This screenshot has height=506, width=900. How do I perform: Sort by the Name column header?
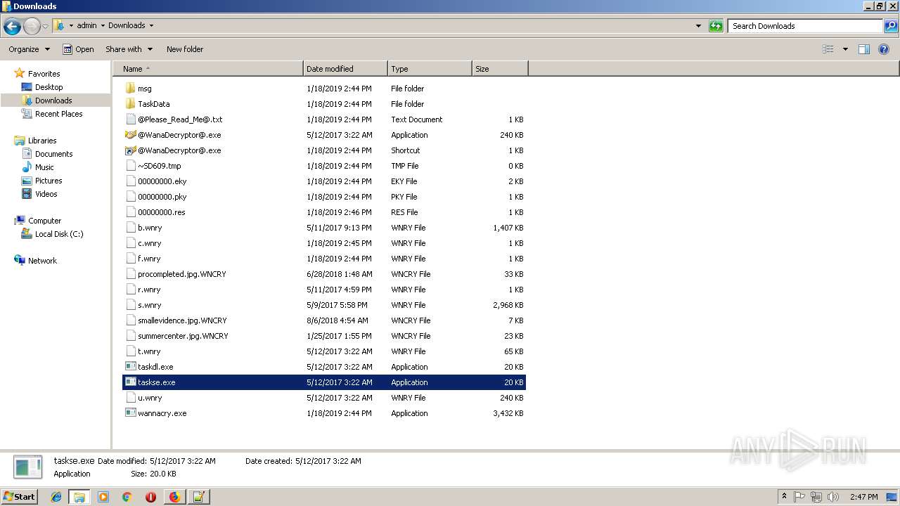tap(208, 69)
